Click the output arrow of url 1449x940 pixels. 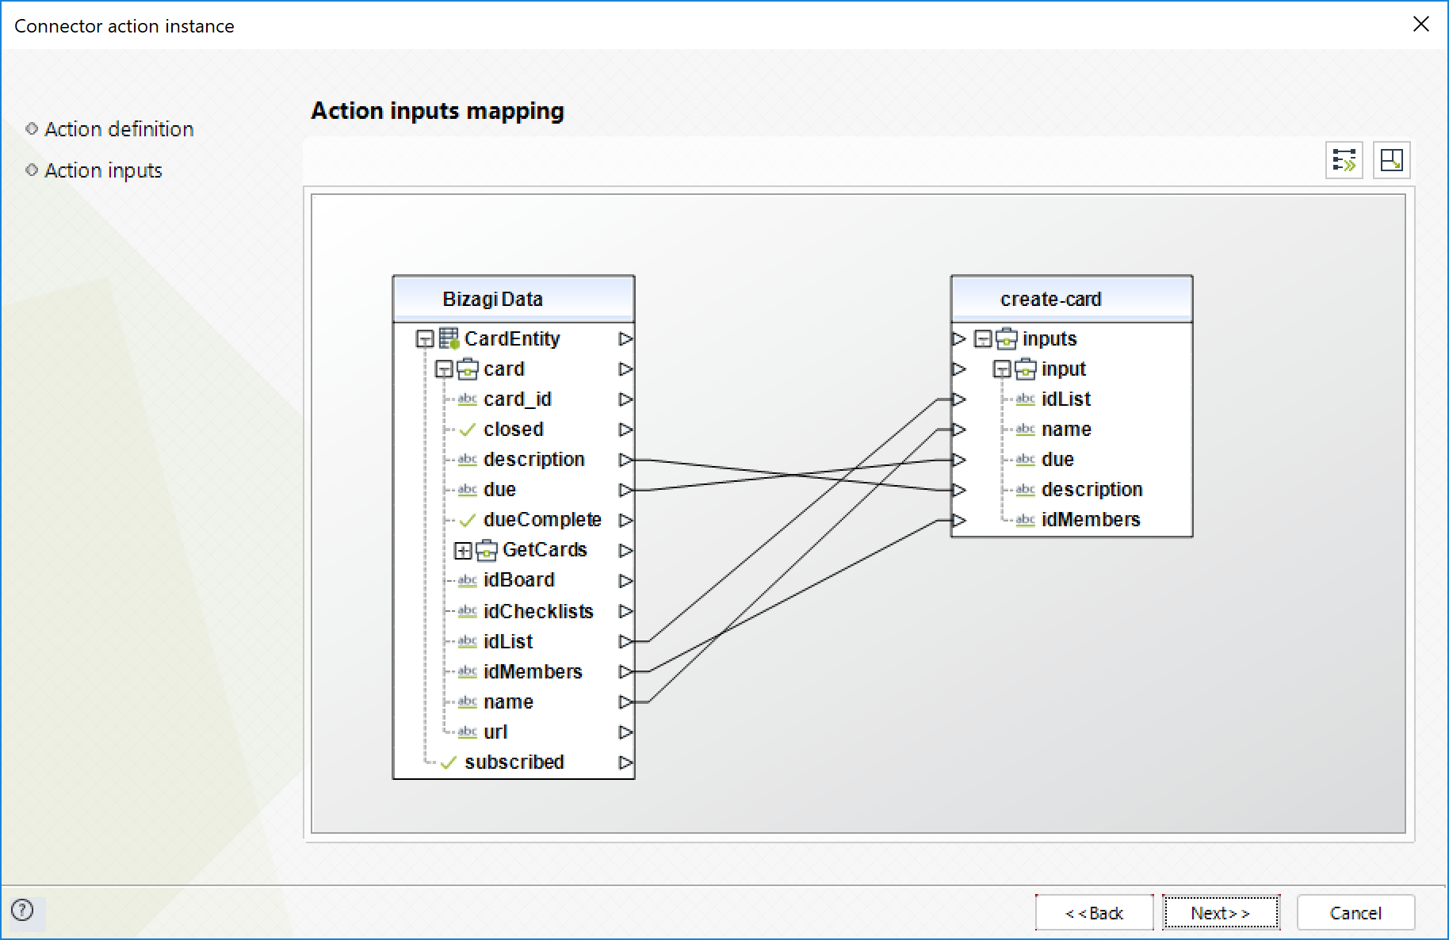[x=625, y=732]
